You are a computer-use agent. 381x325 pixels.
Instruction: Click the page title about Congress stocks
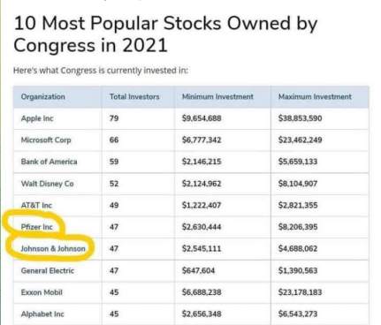165,34
